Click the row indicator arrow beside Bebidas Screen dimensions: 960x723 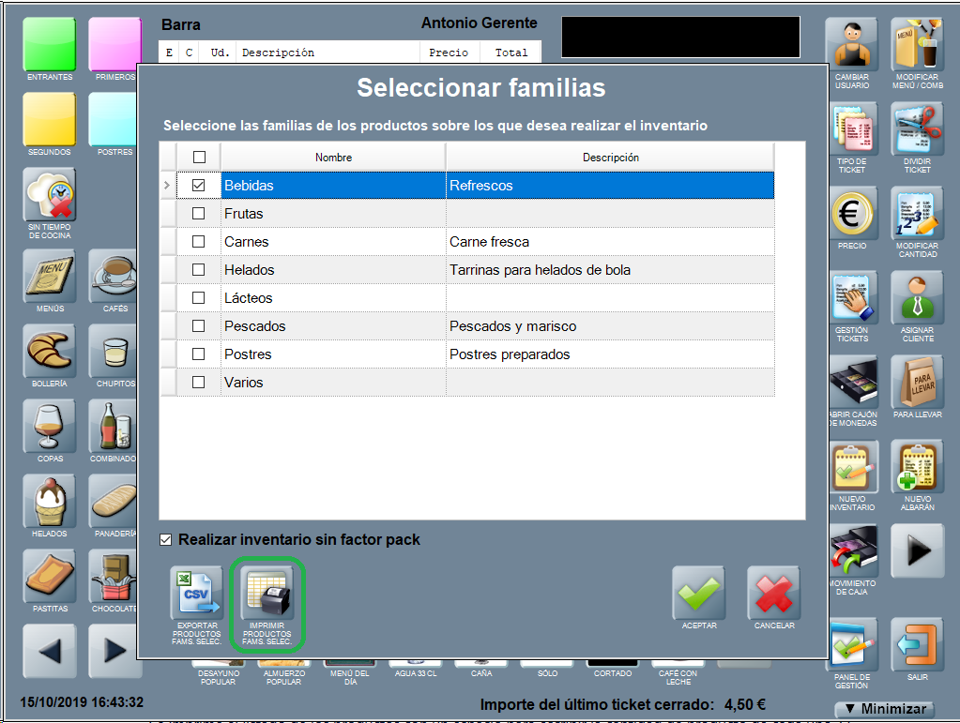point(168,186)
